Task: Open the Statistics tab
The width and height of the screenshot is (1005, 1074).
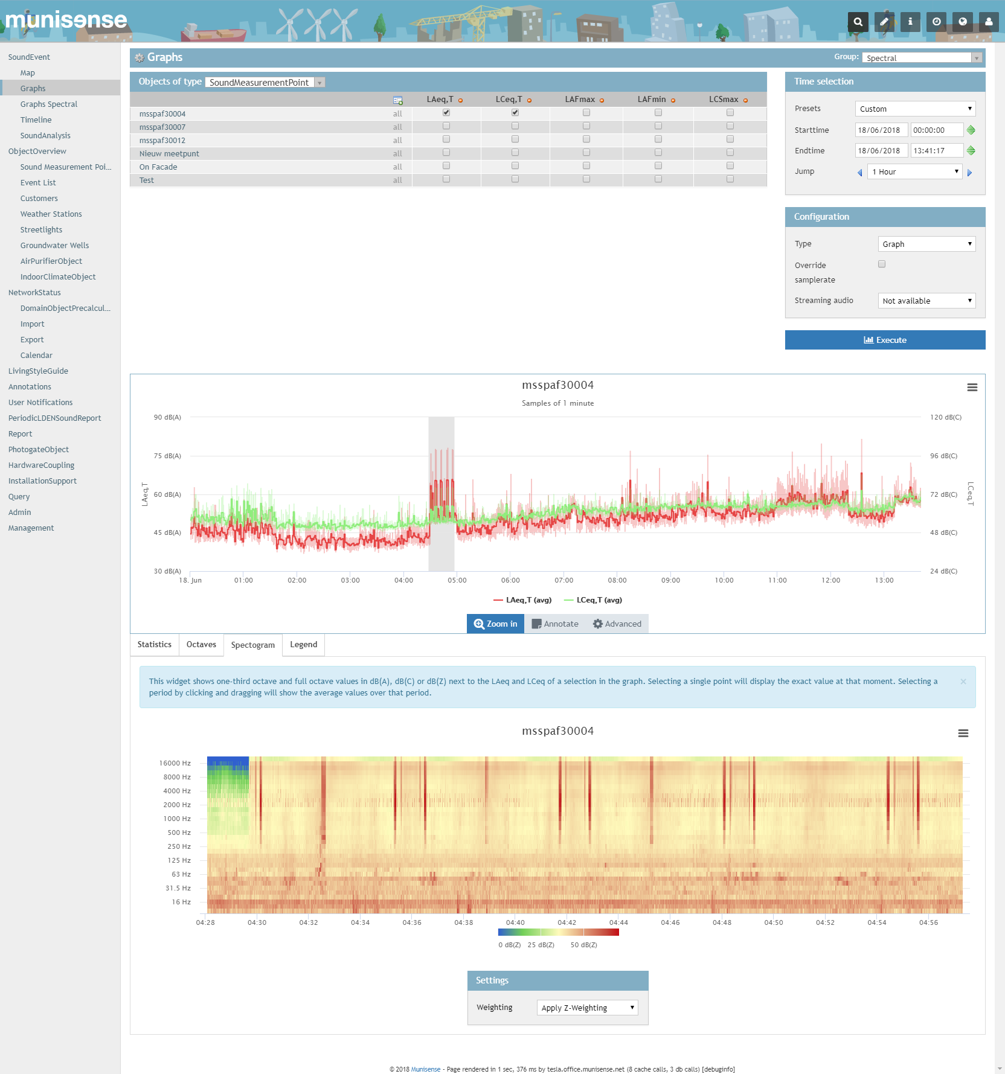Action: coord(154,644)
